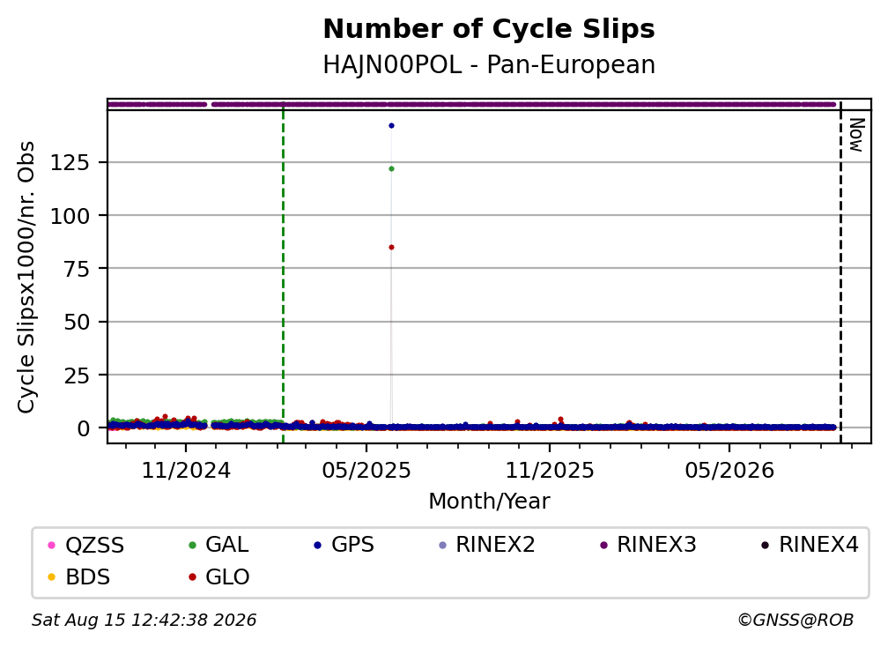This screenshot has height=647, width=888.
Task: Click the x-axis tick label '11/2024'
Action: coord(186,471)
